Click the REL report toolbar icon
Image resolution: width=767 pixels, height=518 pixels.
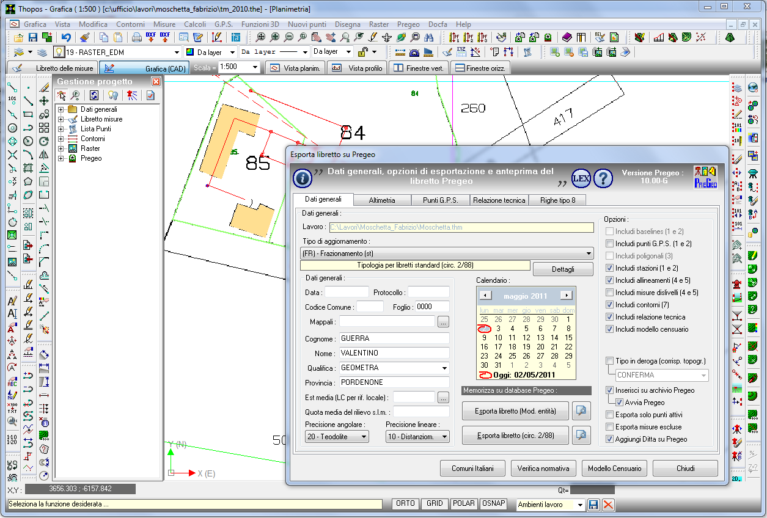[x=600, y=37]
